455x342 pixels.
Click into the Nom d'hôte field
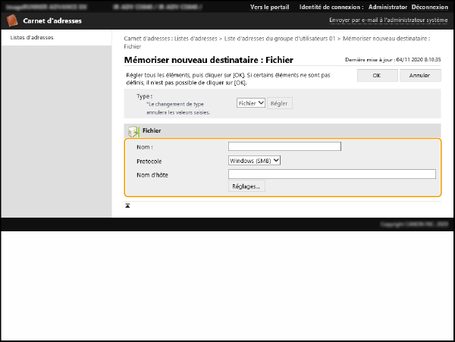[x=331, y=174]
